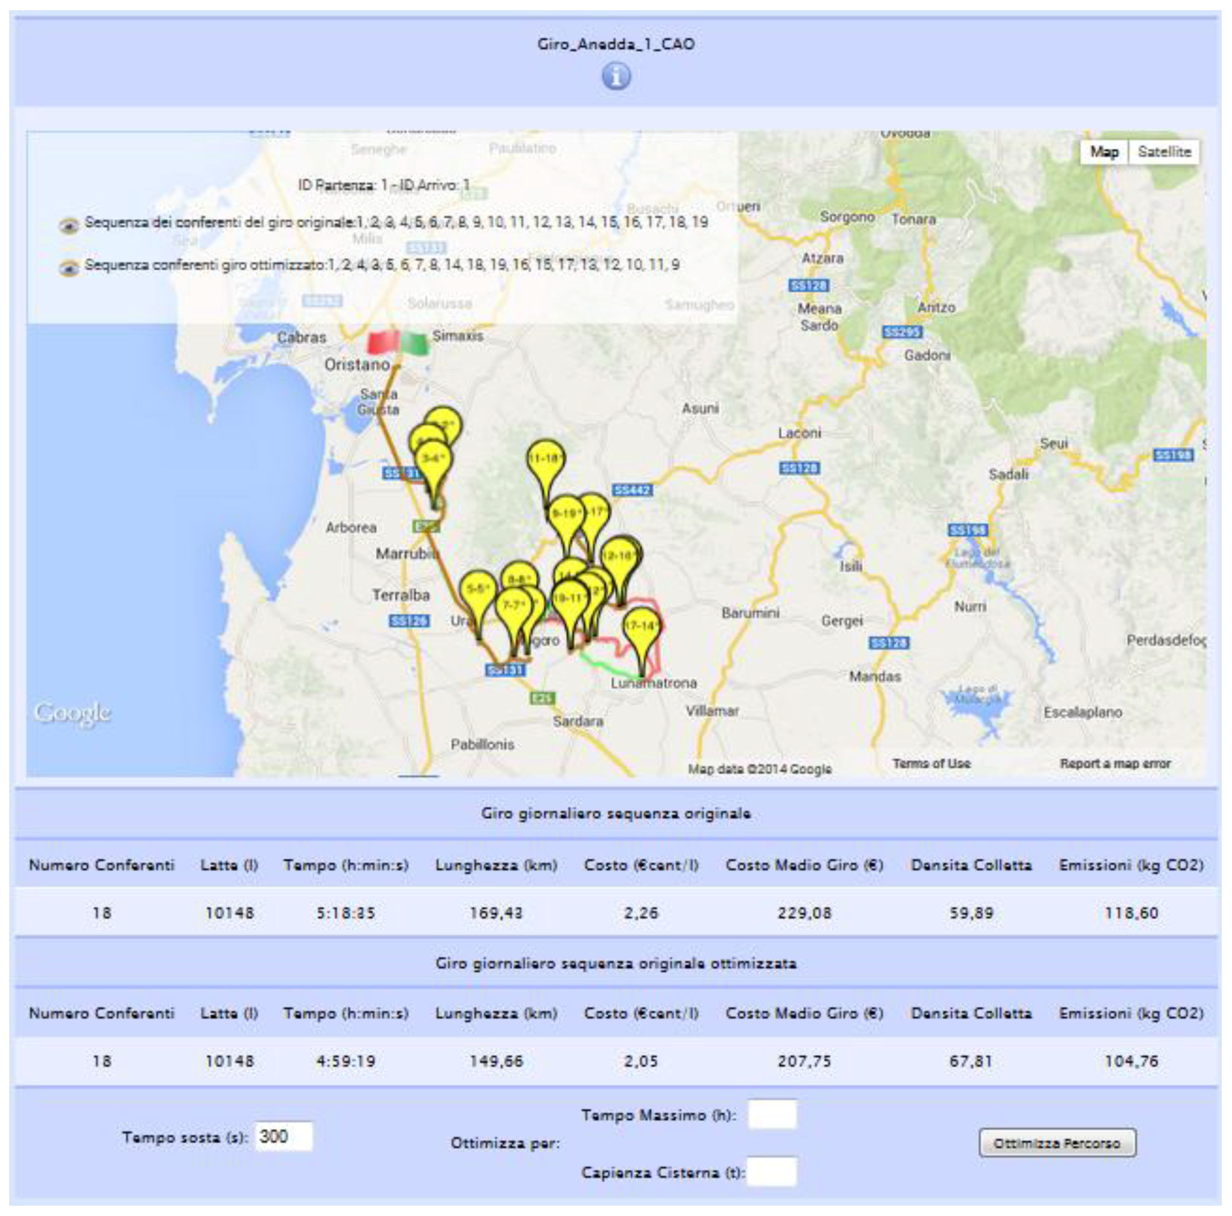Click the Capienza Cisterna (t) input box
The height and width of the screenshot is (1216, 1232).
(x=772, y=1172)
